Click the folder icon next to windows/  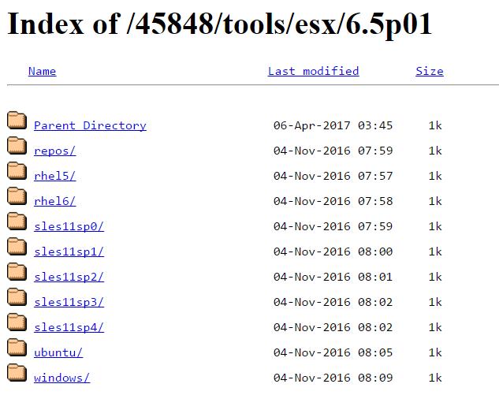[x=17, y=373]
